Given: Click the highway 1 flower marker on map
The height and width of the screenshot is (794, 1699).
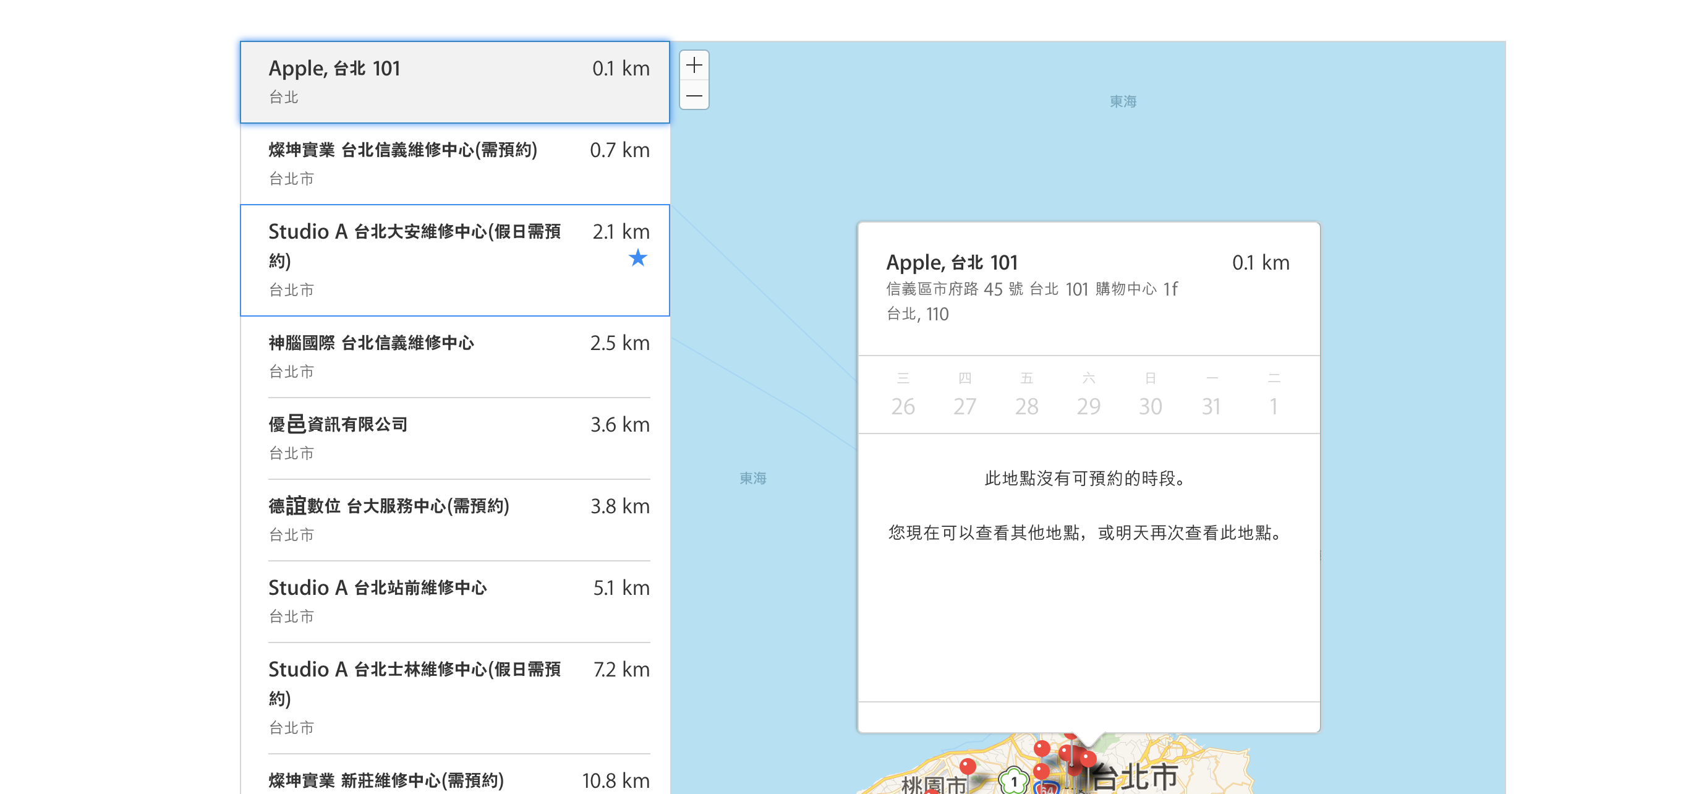Looking at the screenshot, I should pyautogui.click(x=1014, y=781).
